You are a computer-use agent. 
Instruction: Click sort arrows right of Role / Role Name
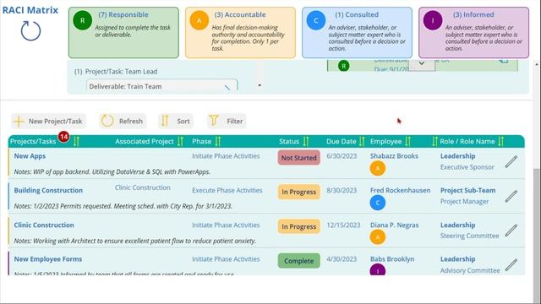(x=500, y=141)
